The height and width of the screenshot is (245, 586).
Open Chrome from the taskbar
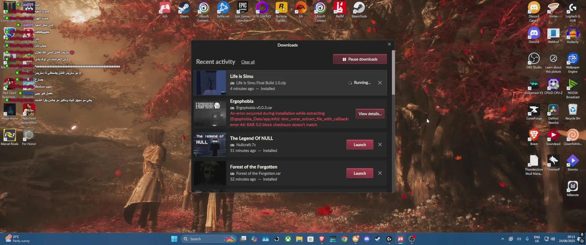coord(344,239)
